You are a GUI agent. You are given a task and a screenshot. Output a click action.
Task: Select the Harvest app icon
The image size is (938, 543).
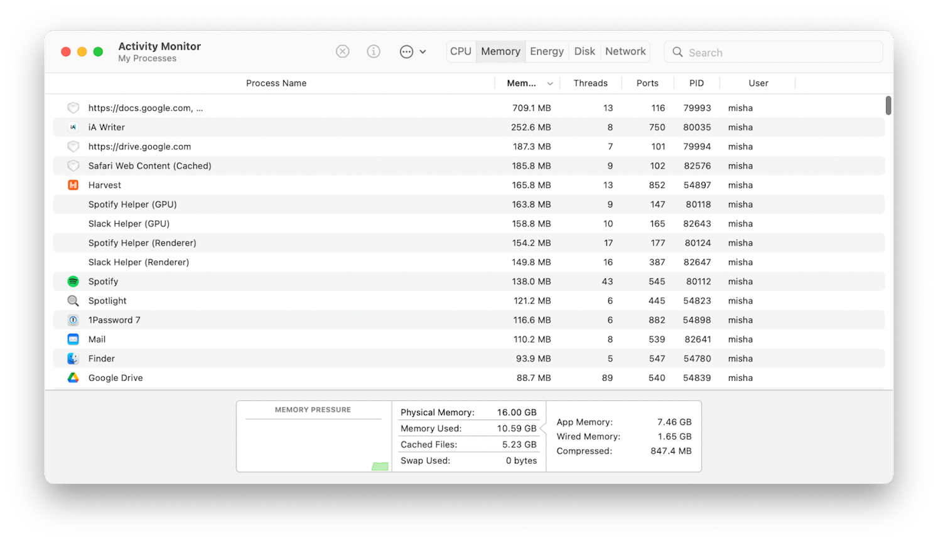(x=73, y=185)
